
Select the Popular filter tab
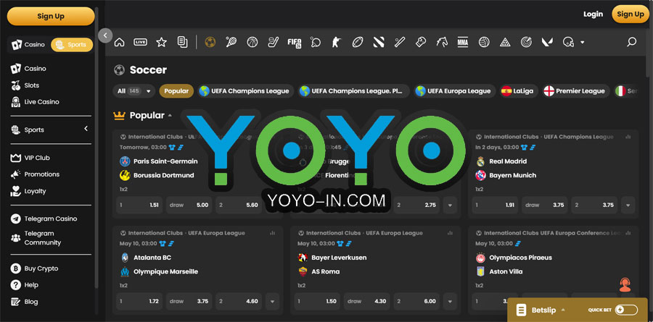pos(176,91)
